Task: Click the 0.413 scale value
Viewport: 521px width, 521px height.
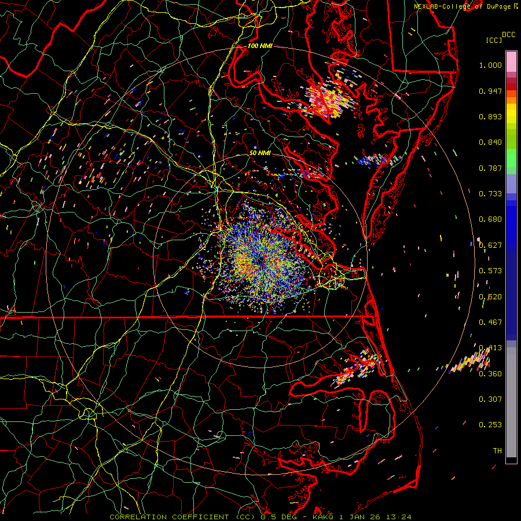Action: click(x=490, y=348)
